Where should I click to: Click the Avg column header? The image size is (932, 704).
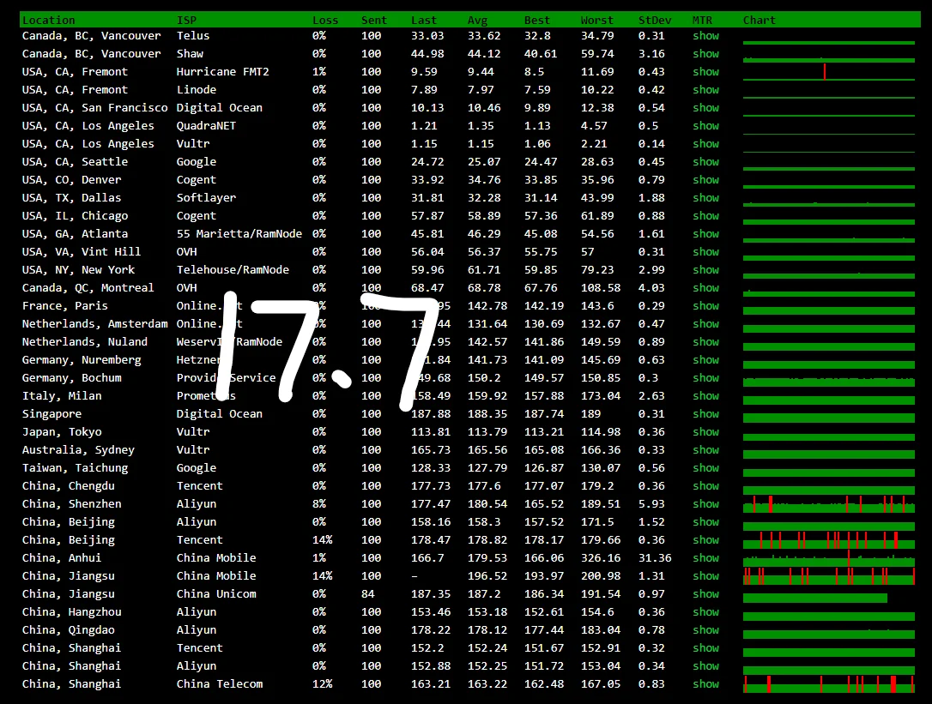[477, 21]
